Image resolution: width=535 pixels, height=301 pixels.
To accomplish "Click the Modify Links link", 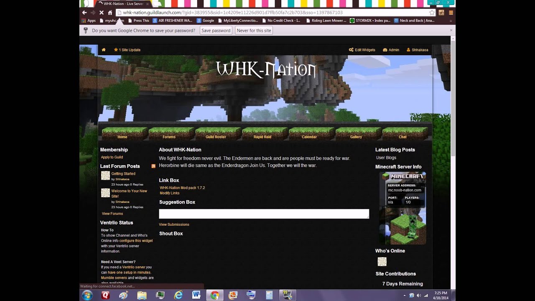I will coord(169,193).
